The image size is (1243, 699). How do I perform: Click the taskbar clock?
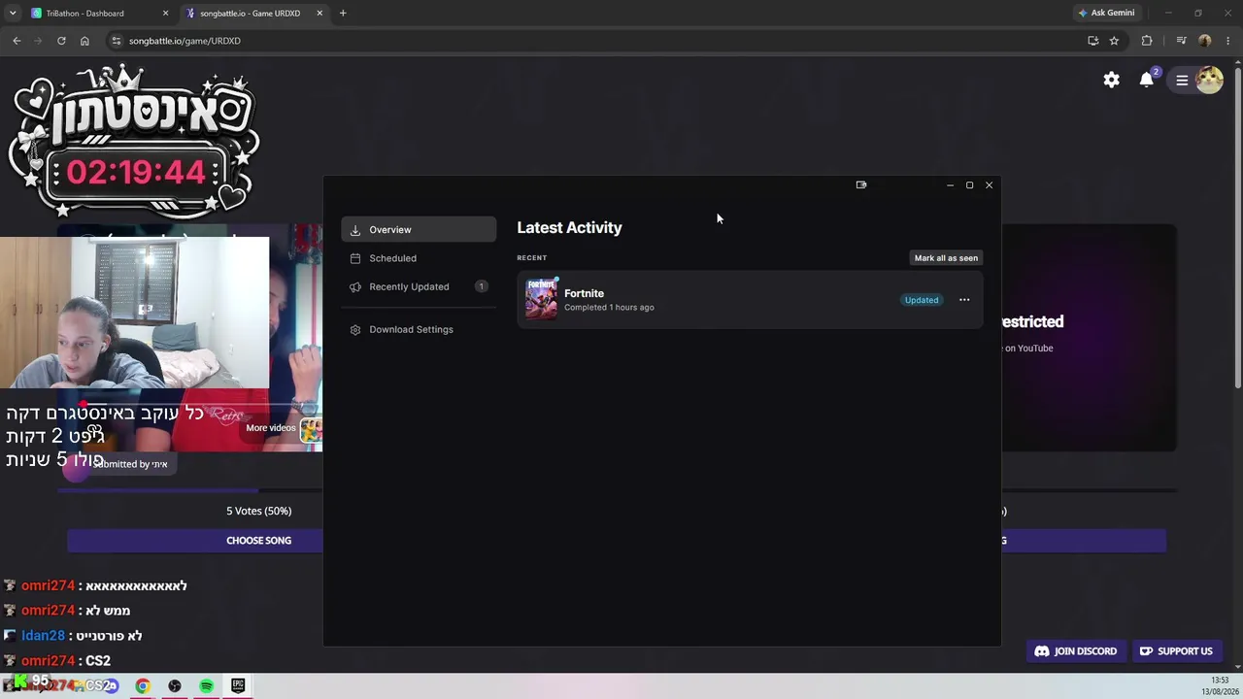pyautogui.click(x=1220, y=685)
